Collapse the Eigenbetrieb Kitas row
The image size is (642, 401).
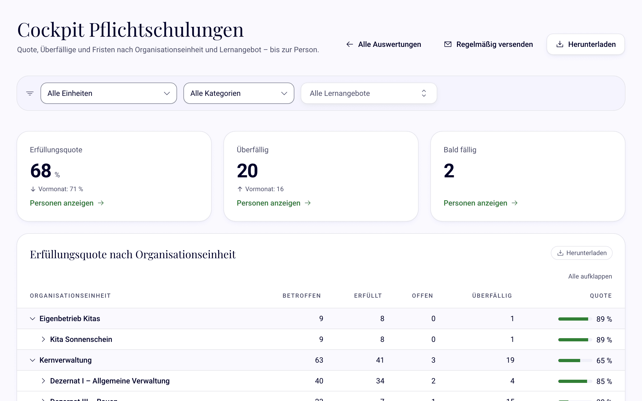tap(33, 319)
